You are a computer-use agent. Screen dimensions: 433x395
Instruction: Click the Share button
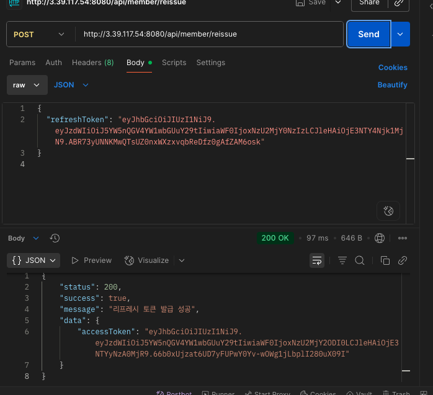pyautogui.click(x=370, y=3)
